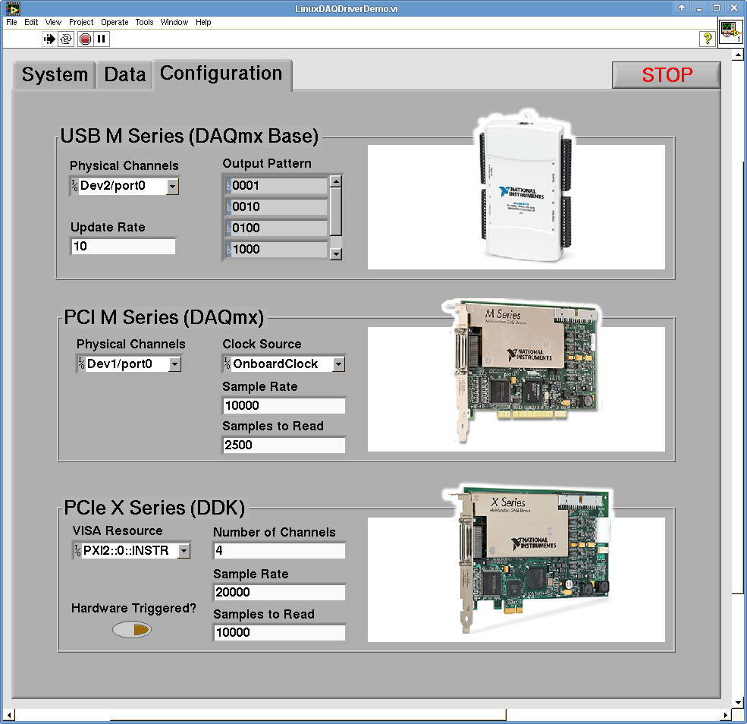Viewport: 747px width, 724px height.
Task: Open the context help question mark icon
Action: click(x=707, y=39)
